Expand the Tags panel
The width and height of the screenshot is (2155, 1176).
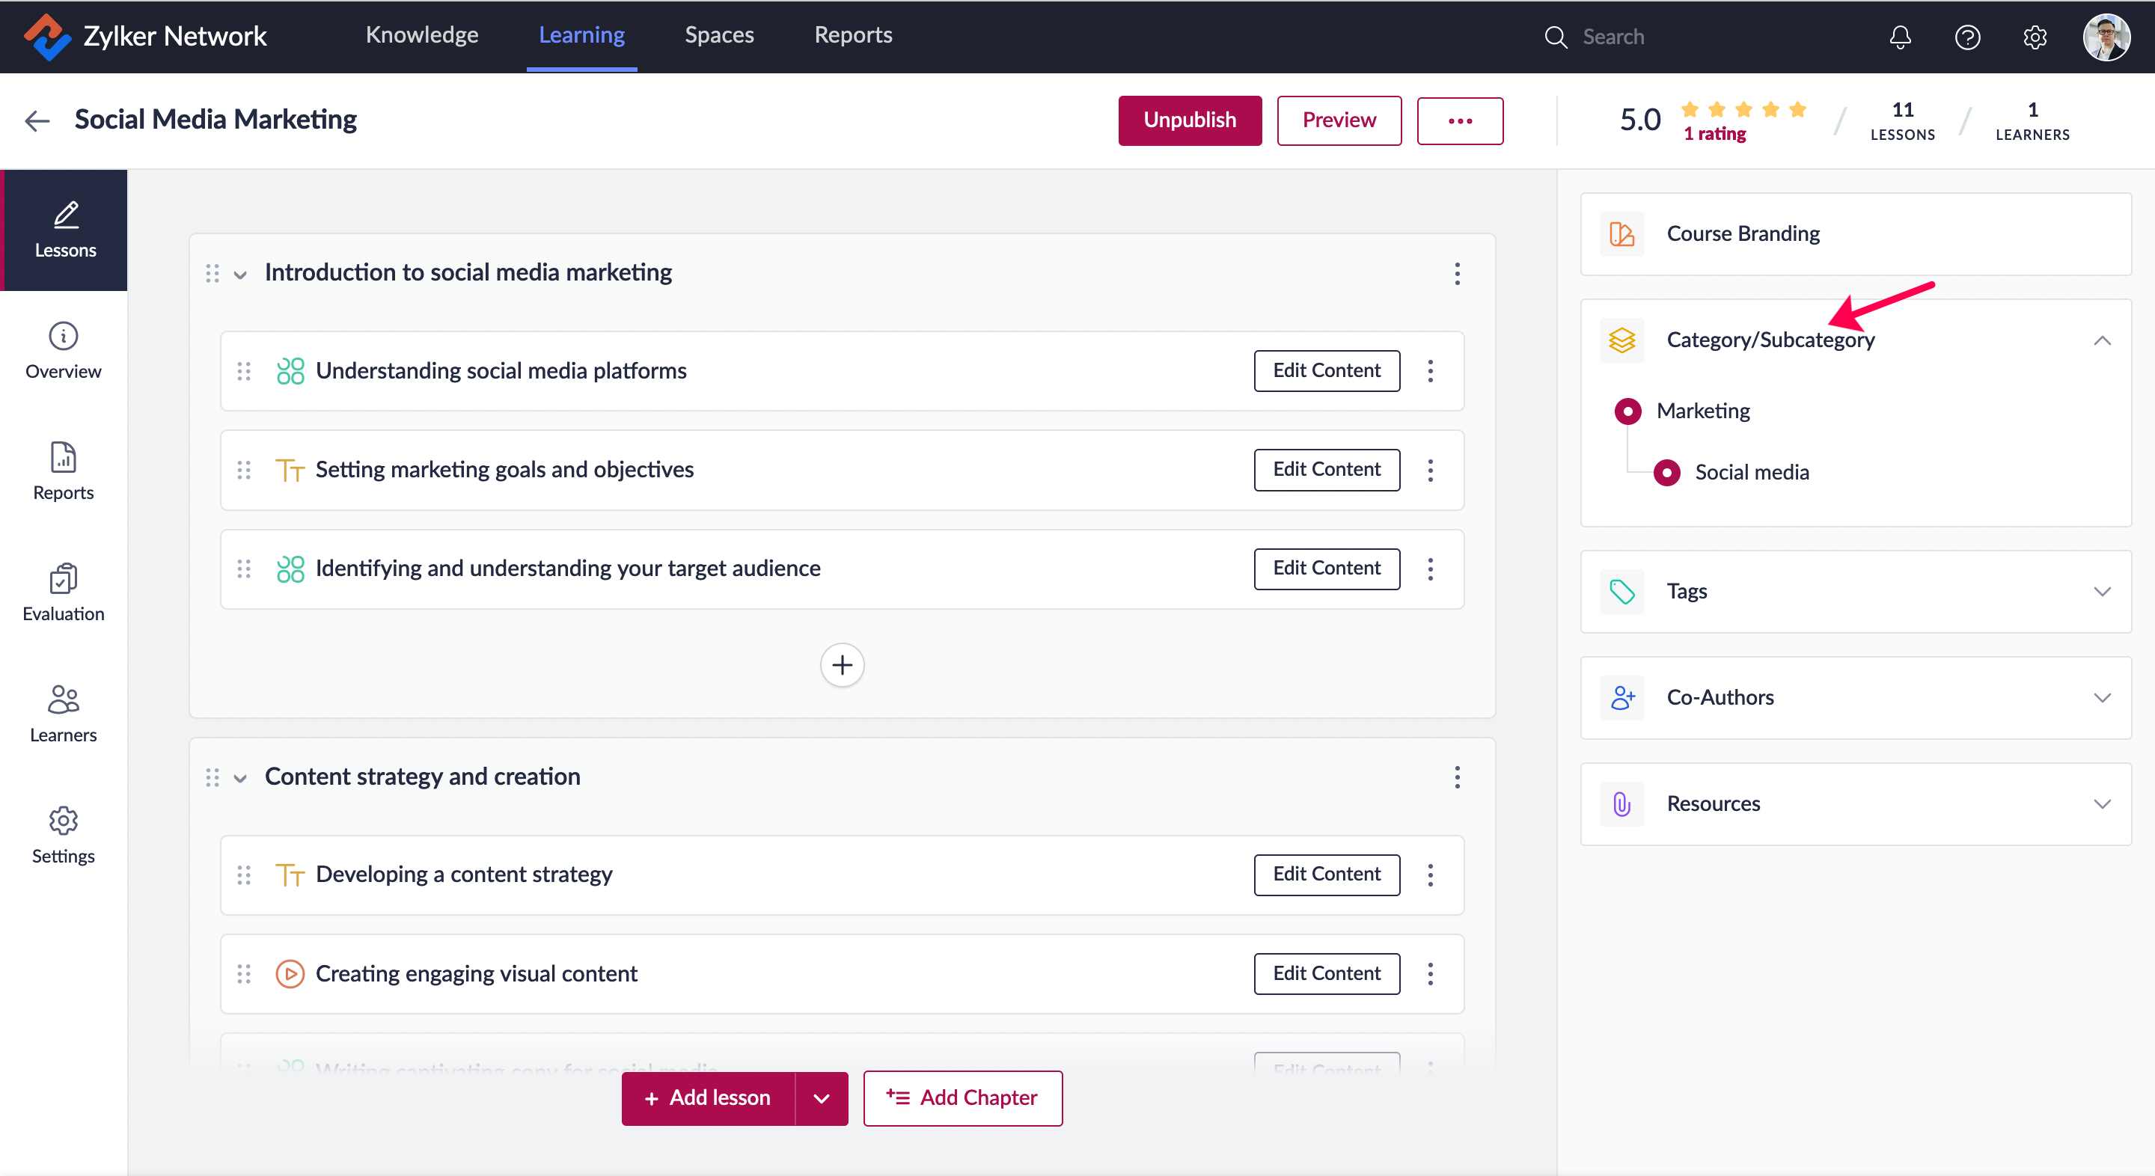2101,591
